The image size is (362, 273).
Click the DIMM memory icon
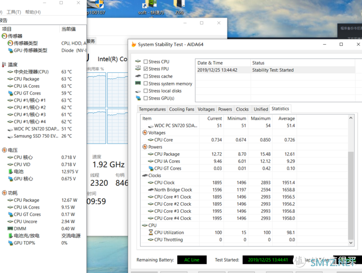10,228
